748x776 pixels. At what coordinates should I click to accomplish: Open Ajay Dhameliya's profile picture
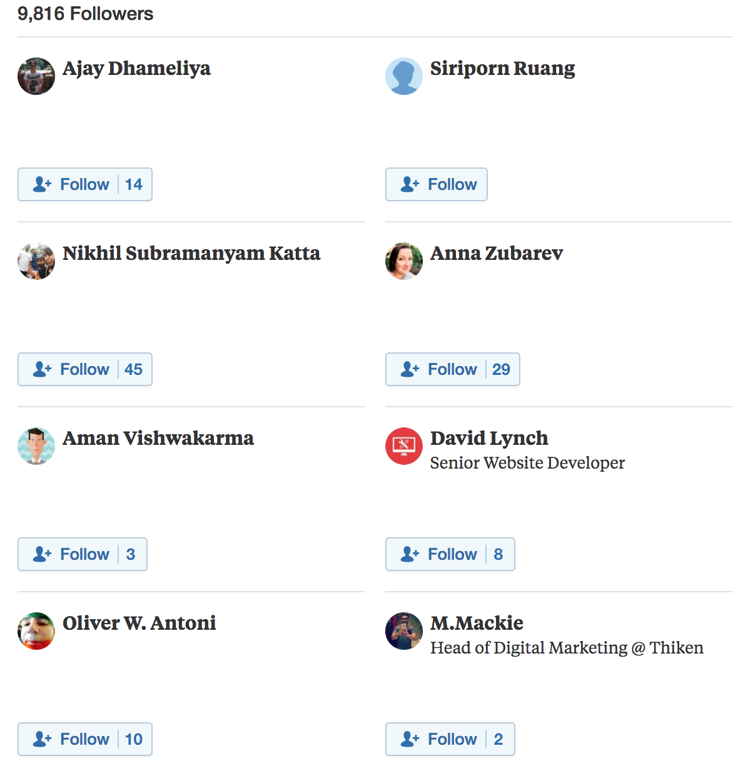coord(36,76)
